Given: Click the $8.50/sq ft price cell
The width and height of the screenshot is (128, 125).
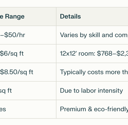Looking at the screenshot, I should [x=28, y=72].
